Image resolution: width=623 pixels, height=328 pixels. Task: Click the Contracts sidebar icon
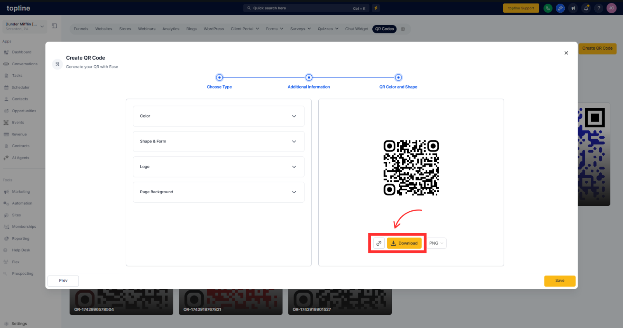(x=6, y=146)
